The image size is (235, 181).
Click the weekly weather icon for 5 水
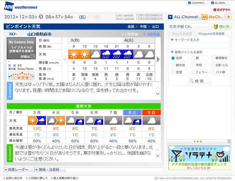(75, 120)
